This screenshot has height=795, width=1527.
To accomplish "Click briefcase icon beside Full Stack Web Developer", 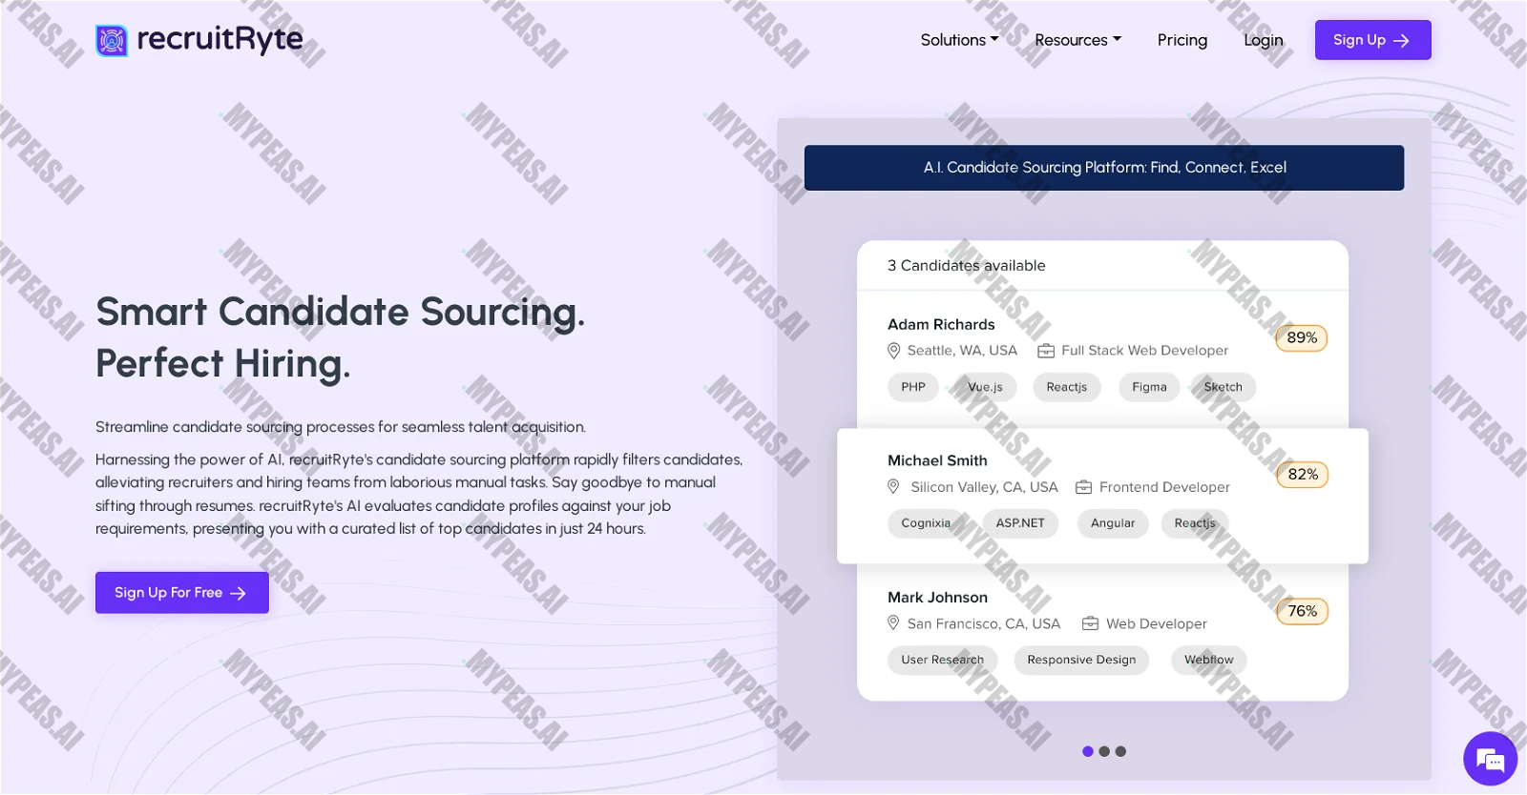I will coord(1046,351).
